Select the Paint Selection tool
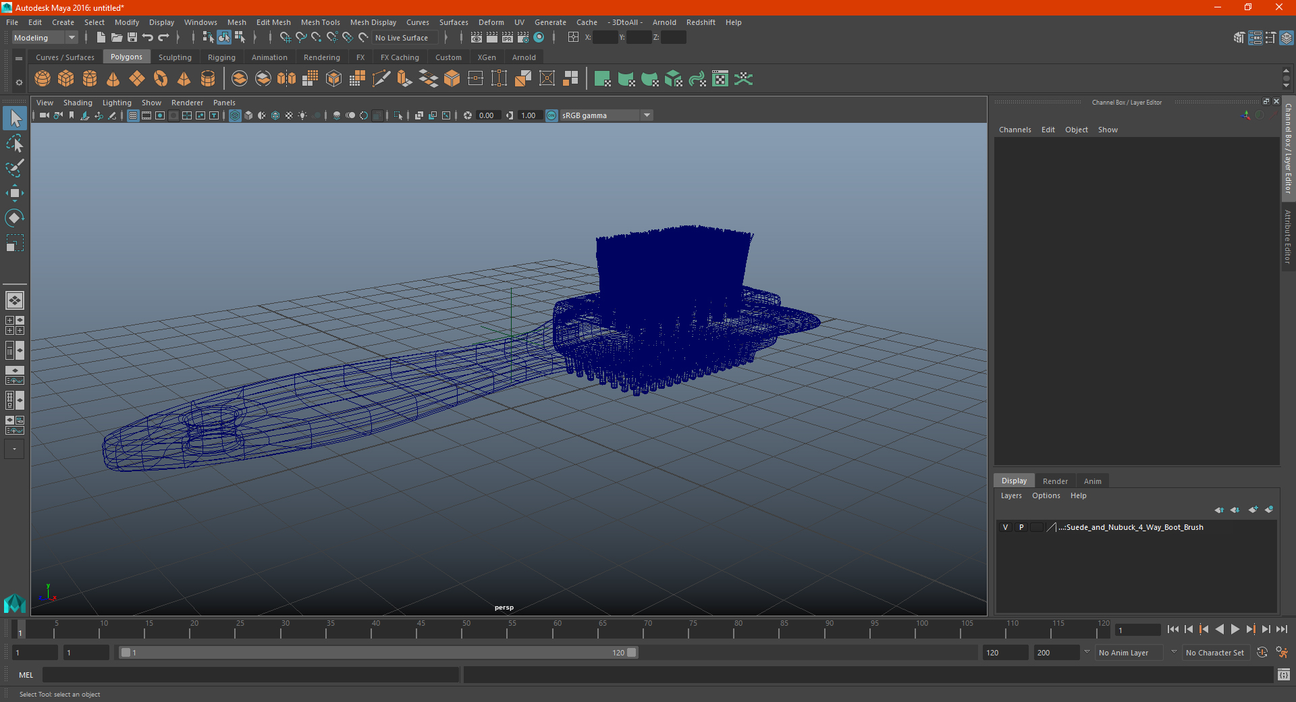The image size is (1296, 702). [14, 168]
